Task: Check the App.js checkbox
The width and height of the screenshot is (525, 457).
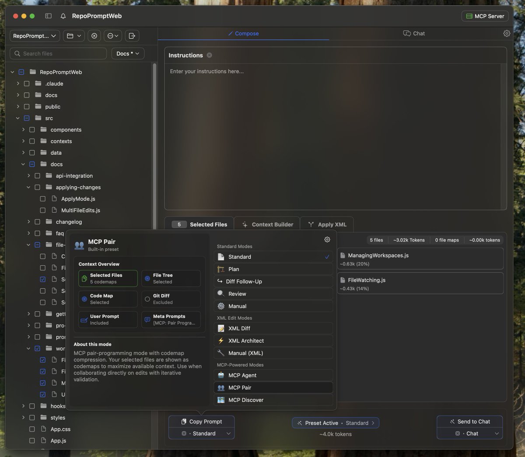Action: click(x=32, y=440)
